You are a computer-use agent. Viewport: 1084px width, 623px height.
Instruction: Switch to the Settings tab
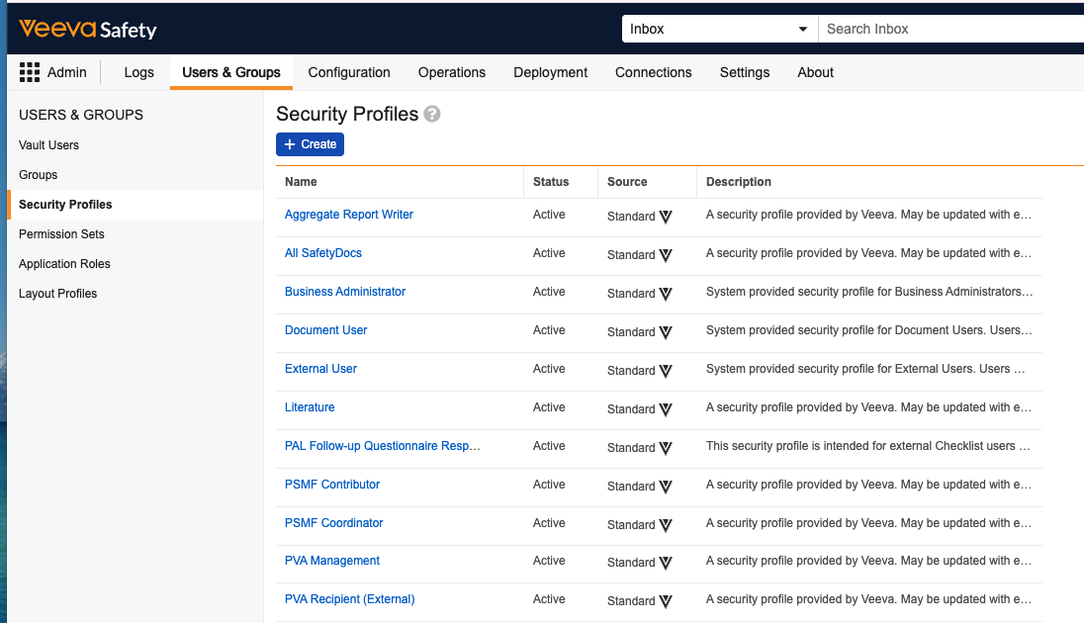745,72
